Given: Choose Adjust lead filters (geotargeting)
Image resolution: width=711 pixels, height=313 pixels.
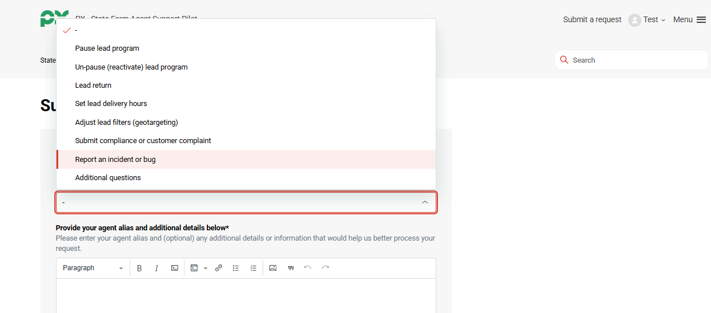Looking at the screenshot, I should (246, 122).
